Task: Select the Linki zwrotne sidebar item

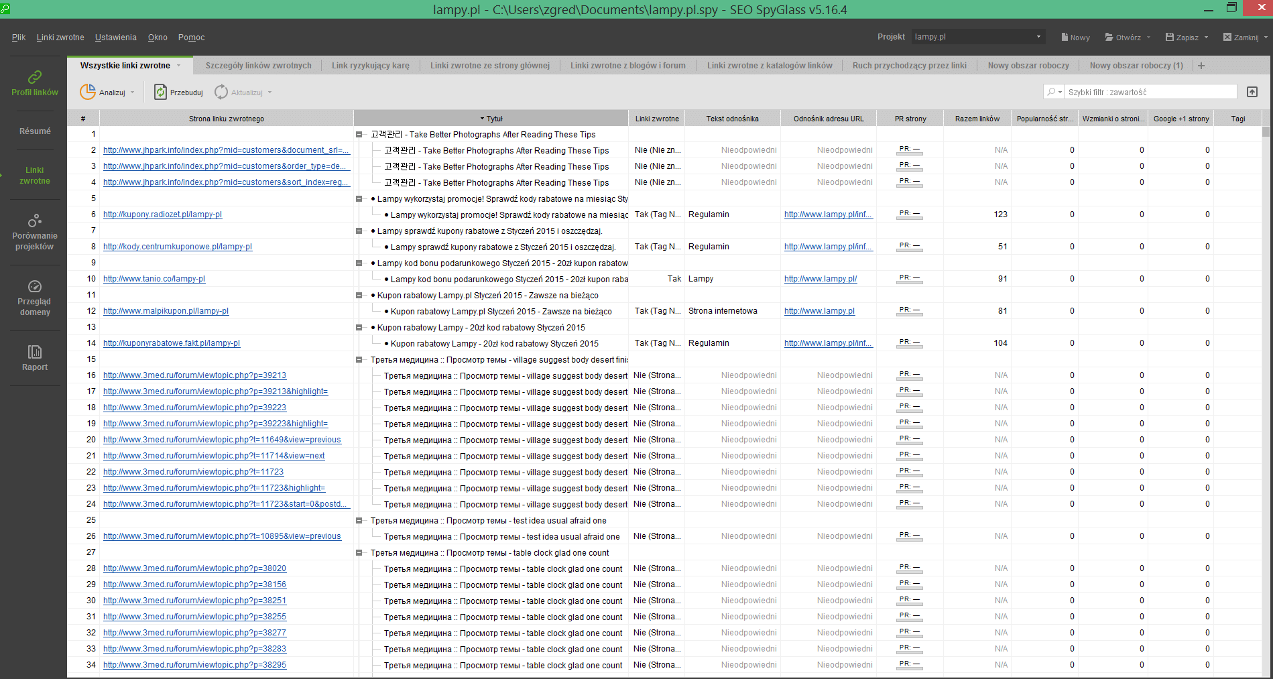Action: tap(35, 176)
